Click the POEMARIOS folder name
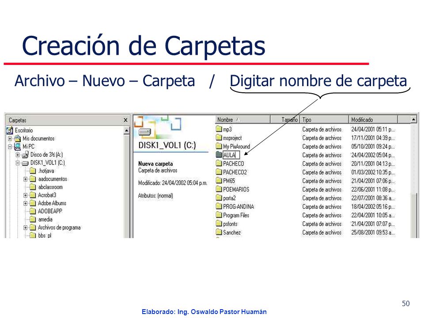 click(236, 189)
